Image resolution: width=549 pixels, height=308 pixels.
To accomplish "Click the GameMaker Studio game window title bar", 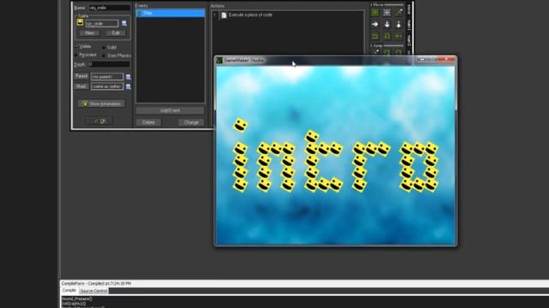I will [335, 60].
